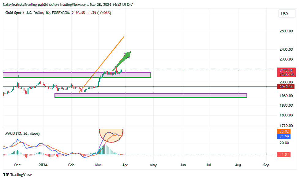Click the 2080.00 price axis label
Screen dimensions: 300x180
(x=286, y=82)
